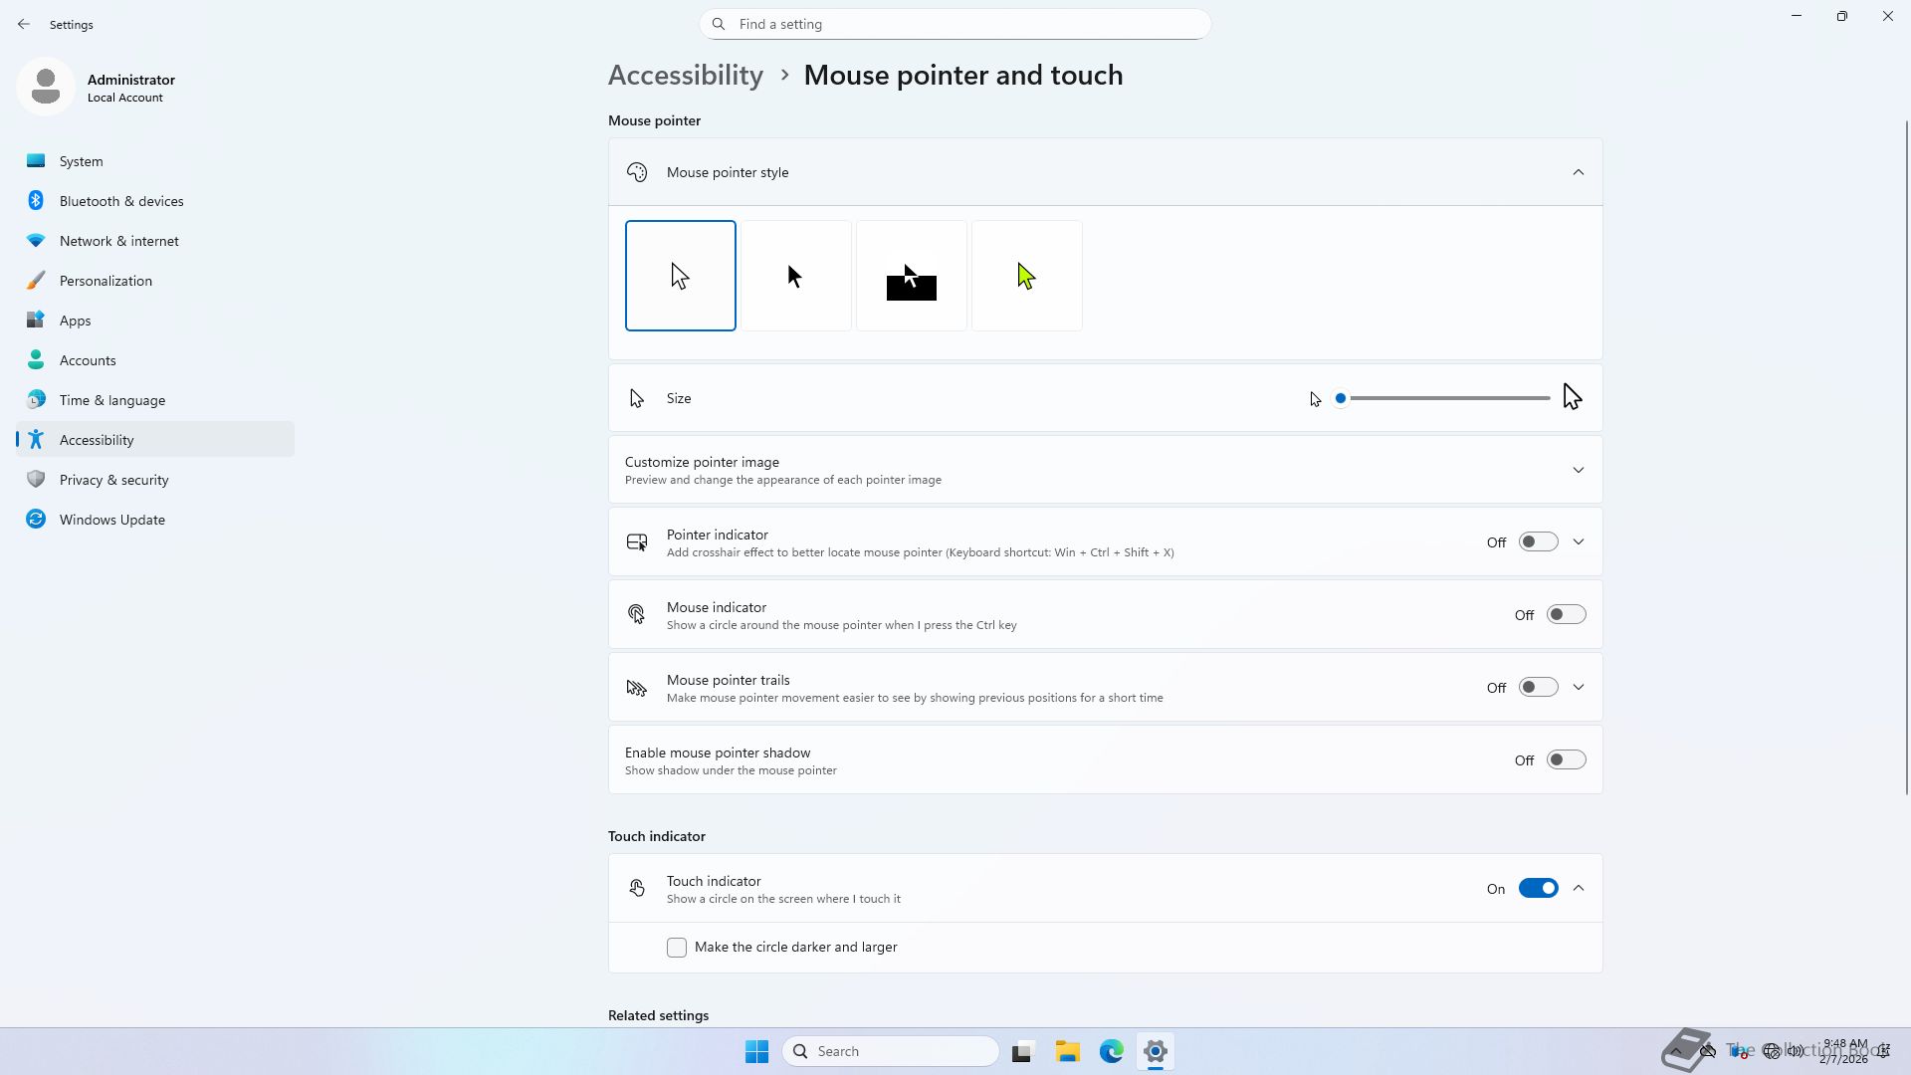This screenshot has height=1075, width=1911.
Task: Select the custom lime-colored pointer style
Action: (1026, 276)
